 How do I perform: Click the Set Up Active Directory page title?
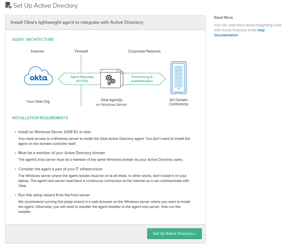[x=45, y=6]
